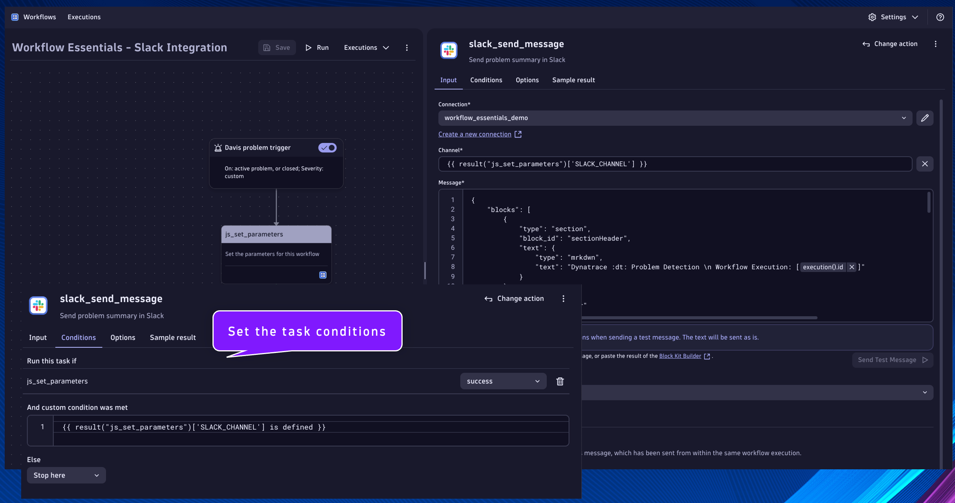Open the Block Kit Builder link
The width and height of the screenshot is (955, 503).
(x=680, y=356)
